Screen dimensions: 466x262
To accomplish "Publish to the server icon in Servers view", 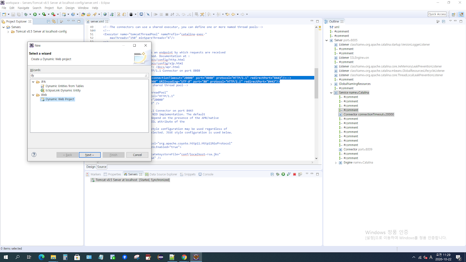I will pyautogui.click(x=300, y=174).
